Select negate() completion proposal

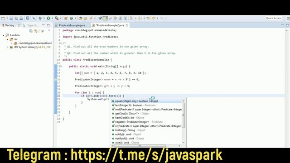[x=147, y=122]
